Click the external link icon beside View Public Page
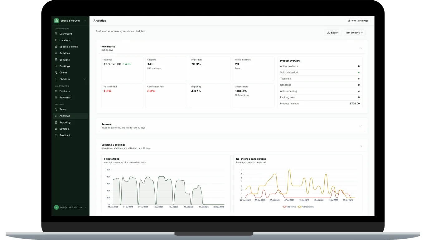The image size is (426, 240). [x=349, y=21]
